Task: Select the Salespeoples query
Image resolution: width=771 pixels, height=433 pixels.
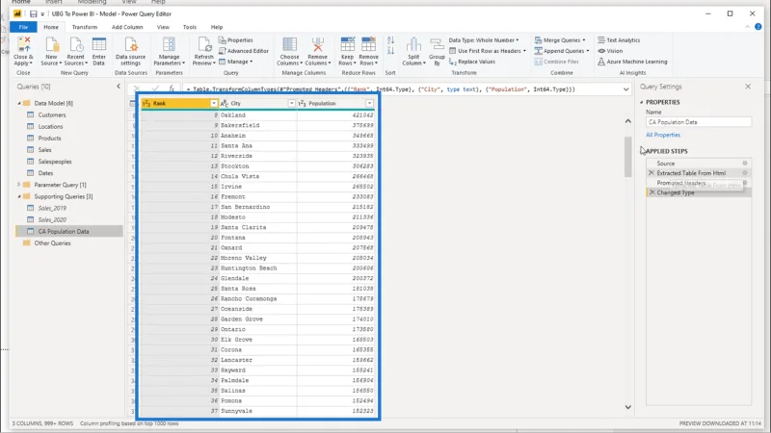Action: click(x=55, y=162)
